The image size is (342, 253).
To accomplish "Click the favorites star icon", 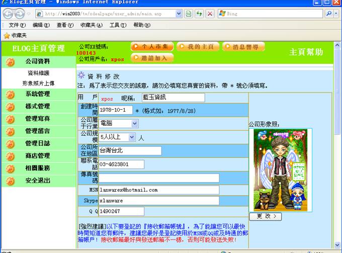I will (7, 35).
